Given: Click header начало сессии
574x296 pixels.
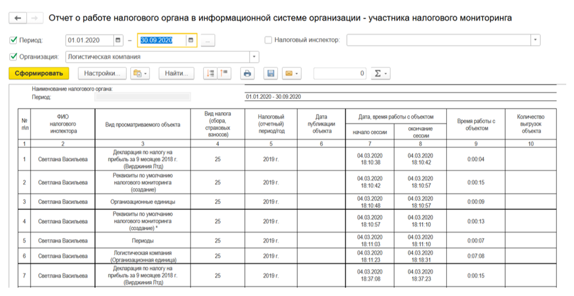Looking at the screenshot, I should click(370, 132).
